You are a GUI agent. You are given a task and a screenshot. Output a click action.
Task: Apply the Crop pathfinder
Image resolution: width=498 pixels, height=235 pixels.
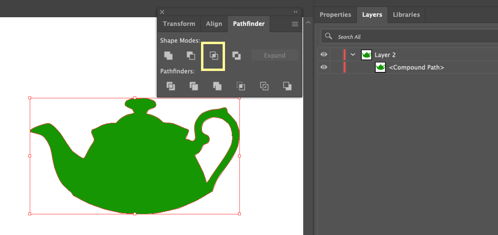[x=241, y=86]
